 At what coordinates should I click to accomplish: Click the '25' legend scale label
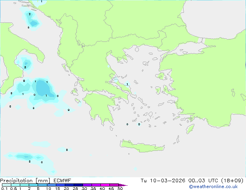coord(75,188)
